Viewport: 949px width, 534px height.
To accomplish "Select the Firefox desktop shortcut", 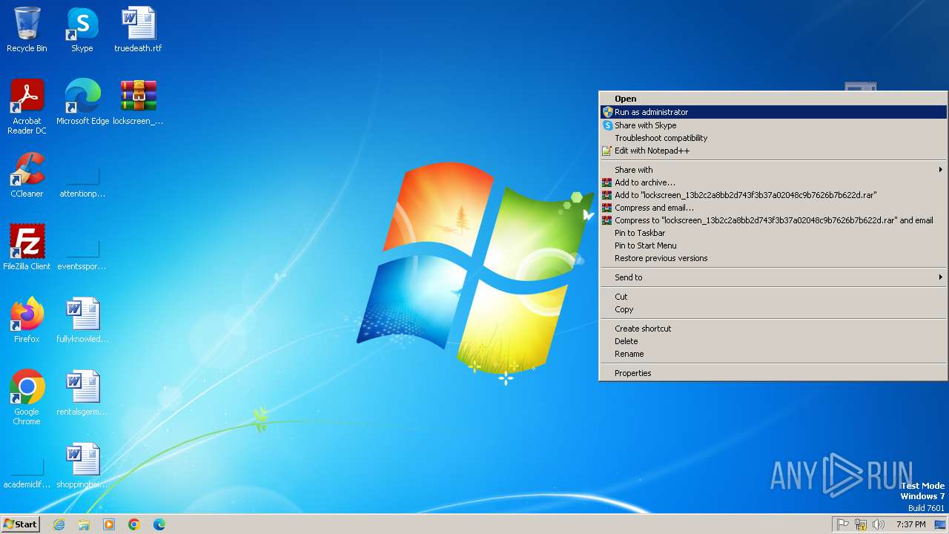I will pyautogui.click(x=27, y=320).
